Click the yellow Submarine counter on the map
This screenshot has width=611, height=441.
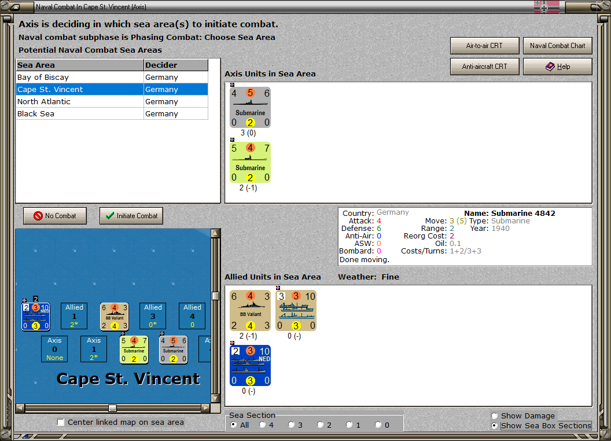[x=134, y=350]
